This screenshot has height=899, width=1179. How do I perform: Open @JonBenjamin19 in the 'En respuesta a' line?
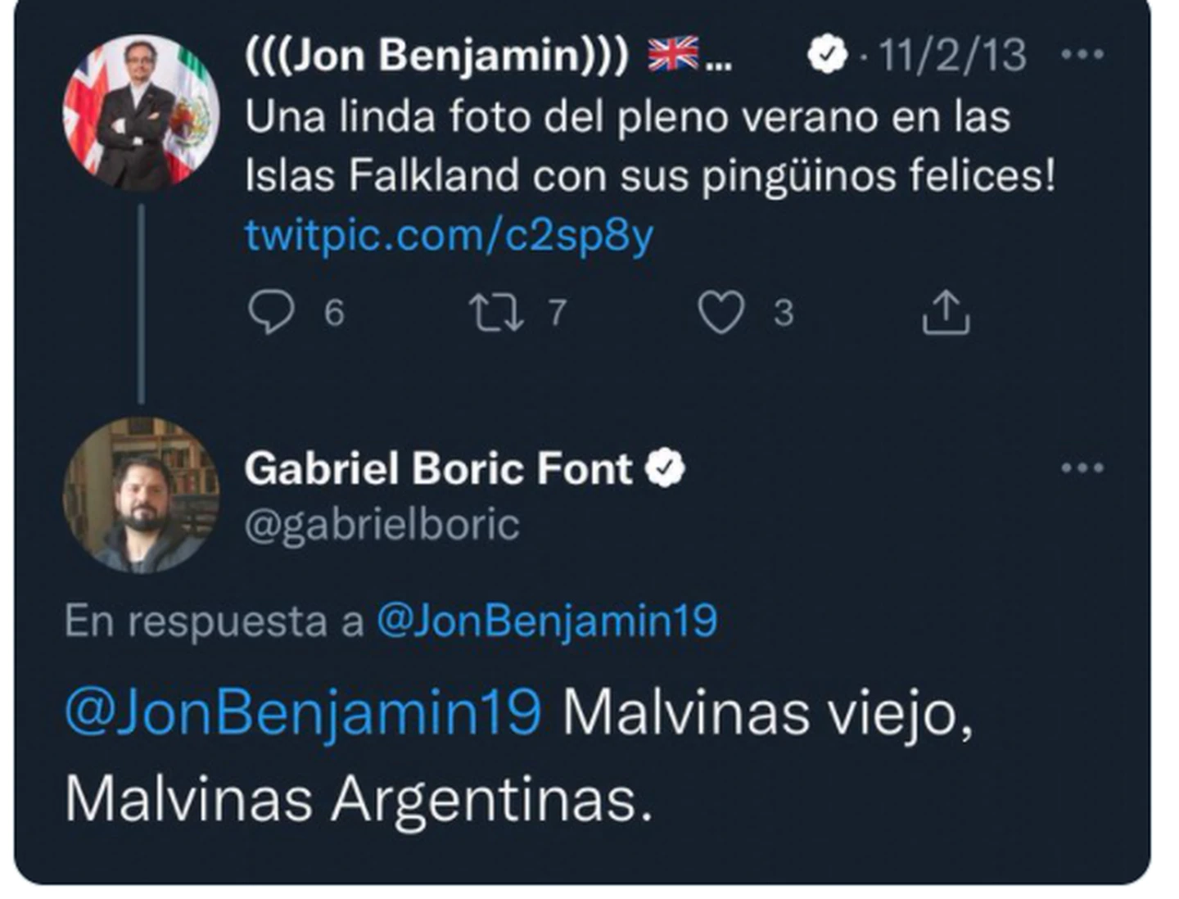point(546,621)
